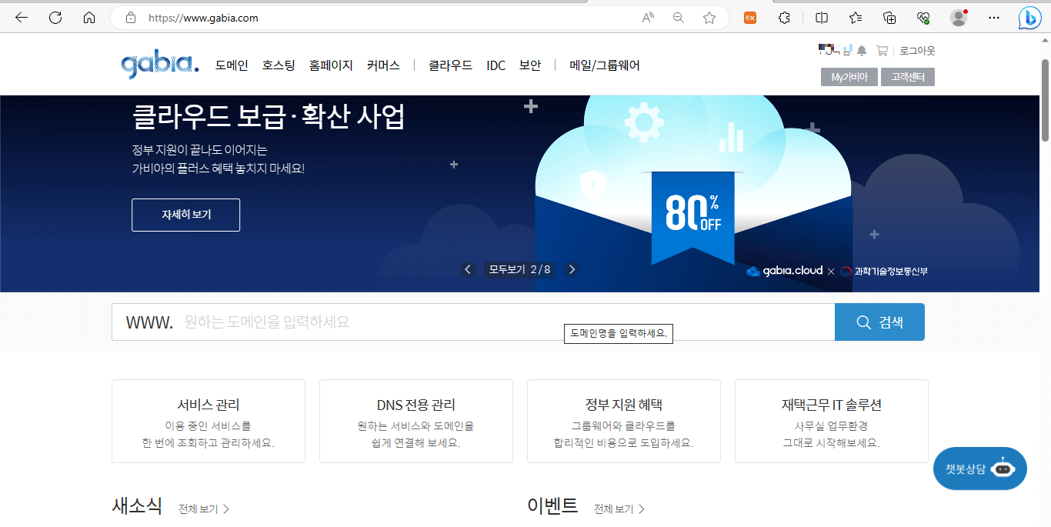
Task: Toggle the split screen icon
Action: pyautogui.click(x=822, y=18)
